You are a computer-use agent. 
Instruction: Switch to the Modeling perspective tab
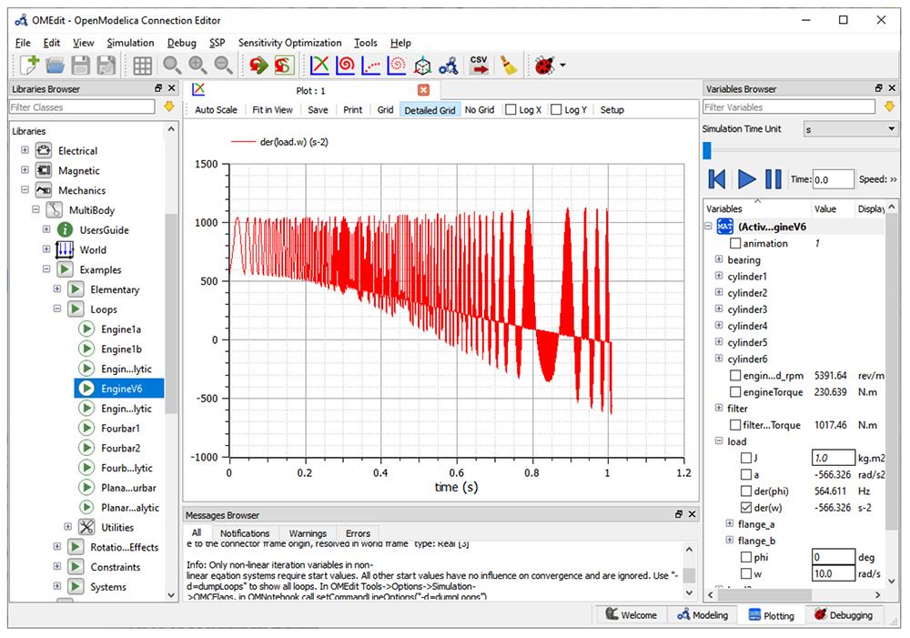pyautogui.click(x=703, y=614)
